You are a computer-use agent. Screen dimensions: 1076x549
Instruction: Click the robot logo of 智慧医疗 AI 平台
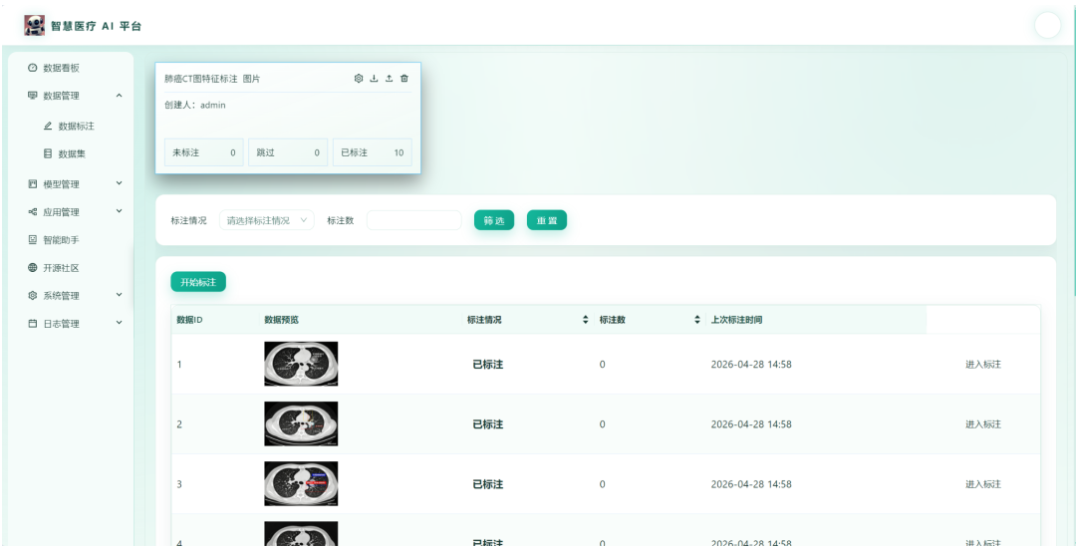34,25
